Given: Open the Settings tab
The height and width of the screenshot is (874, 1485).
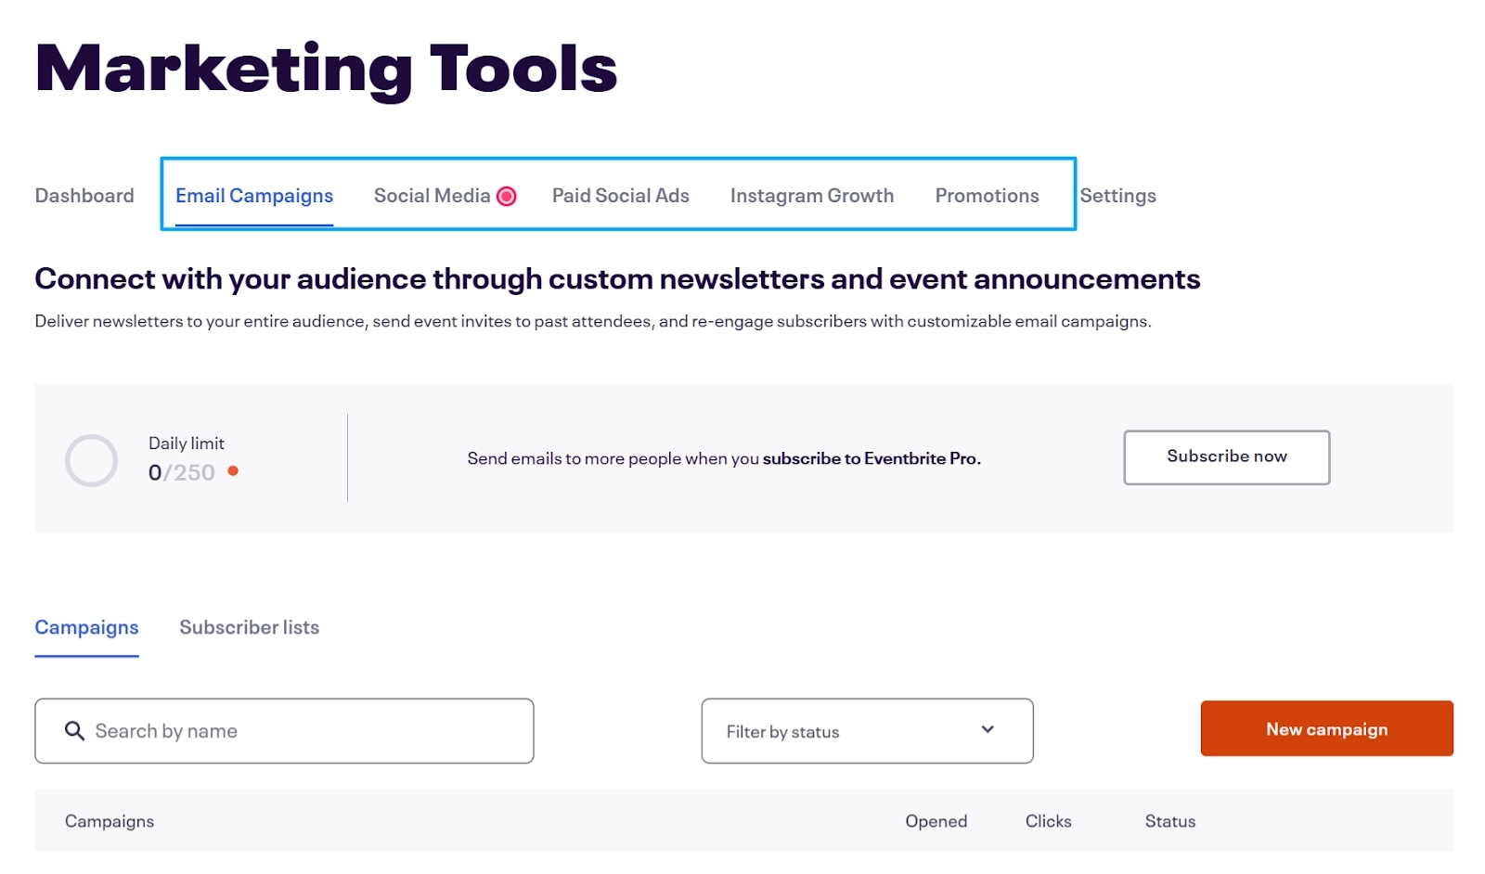Looking at the screenshot, I should (x=1118, y=196).
